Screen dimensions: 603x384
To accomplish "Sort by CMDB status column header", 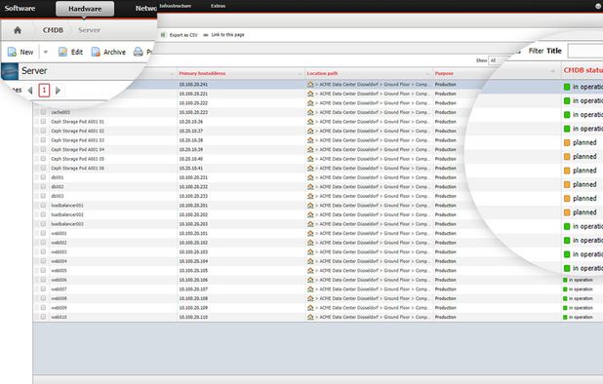I will [x=583, y=70].
